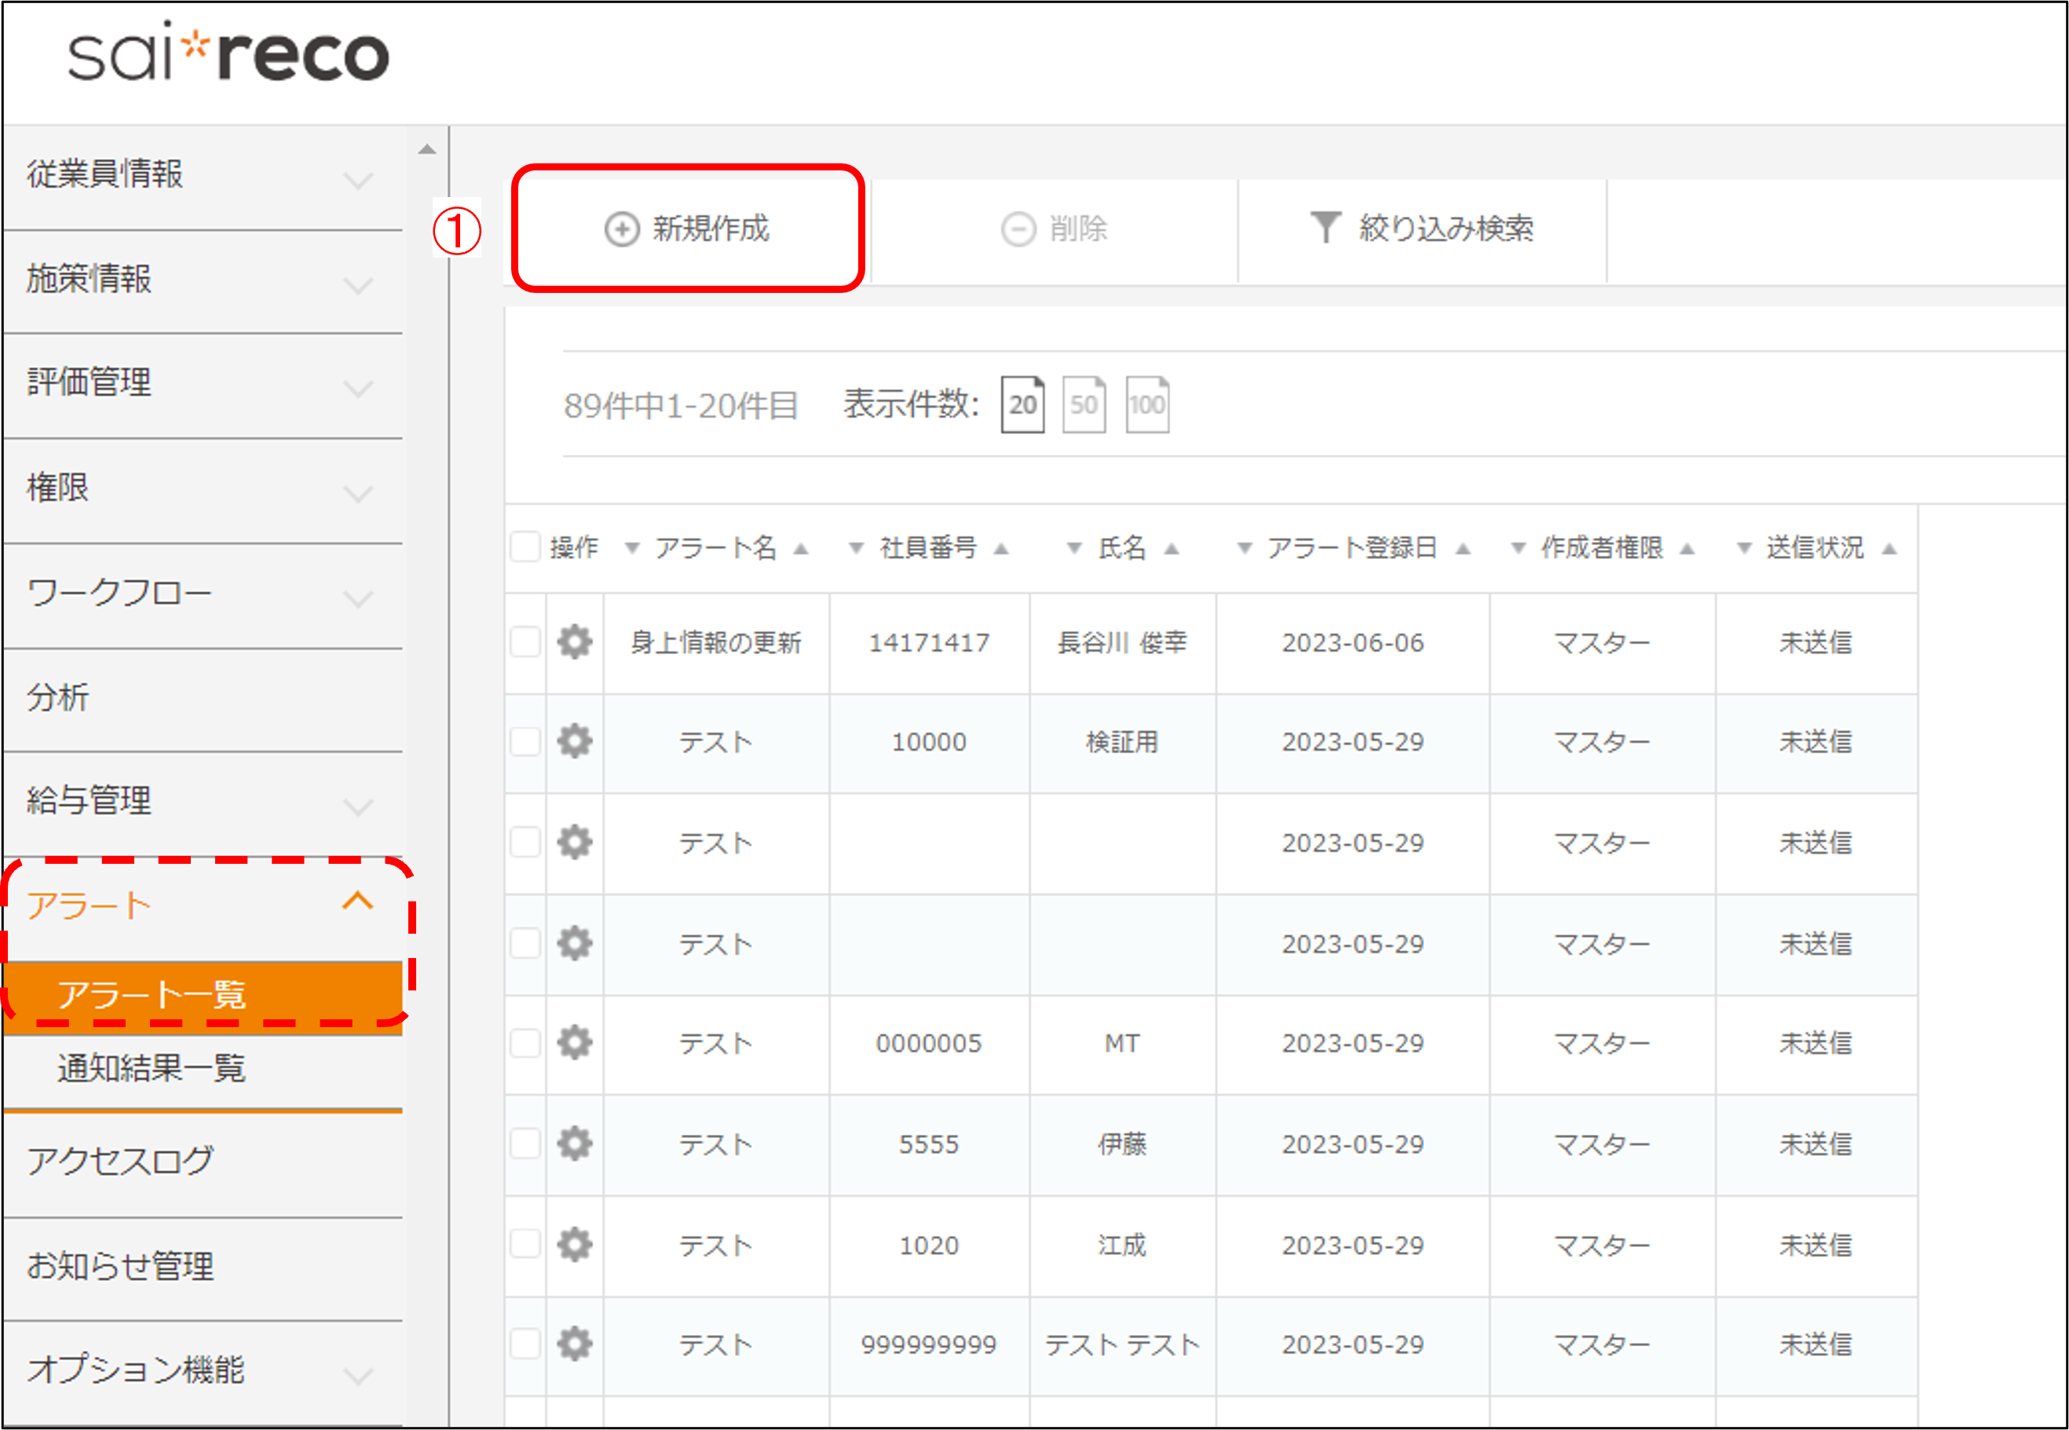The image size is (2069, 1430).
Task: Open the 分析 menu item
Action: [x=203, y=698]
